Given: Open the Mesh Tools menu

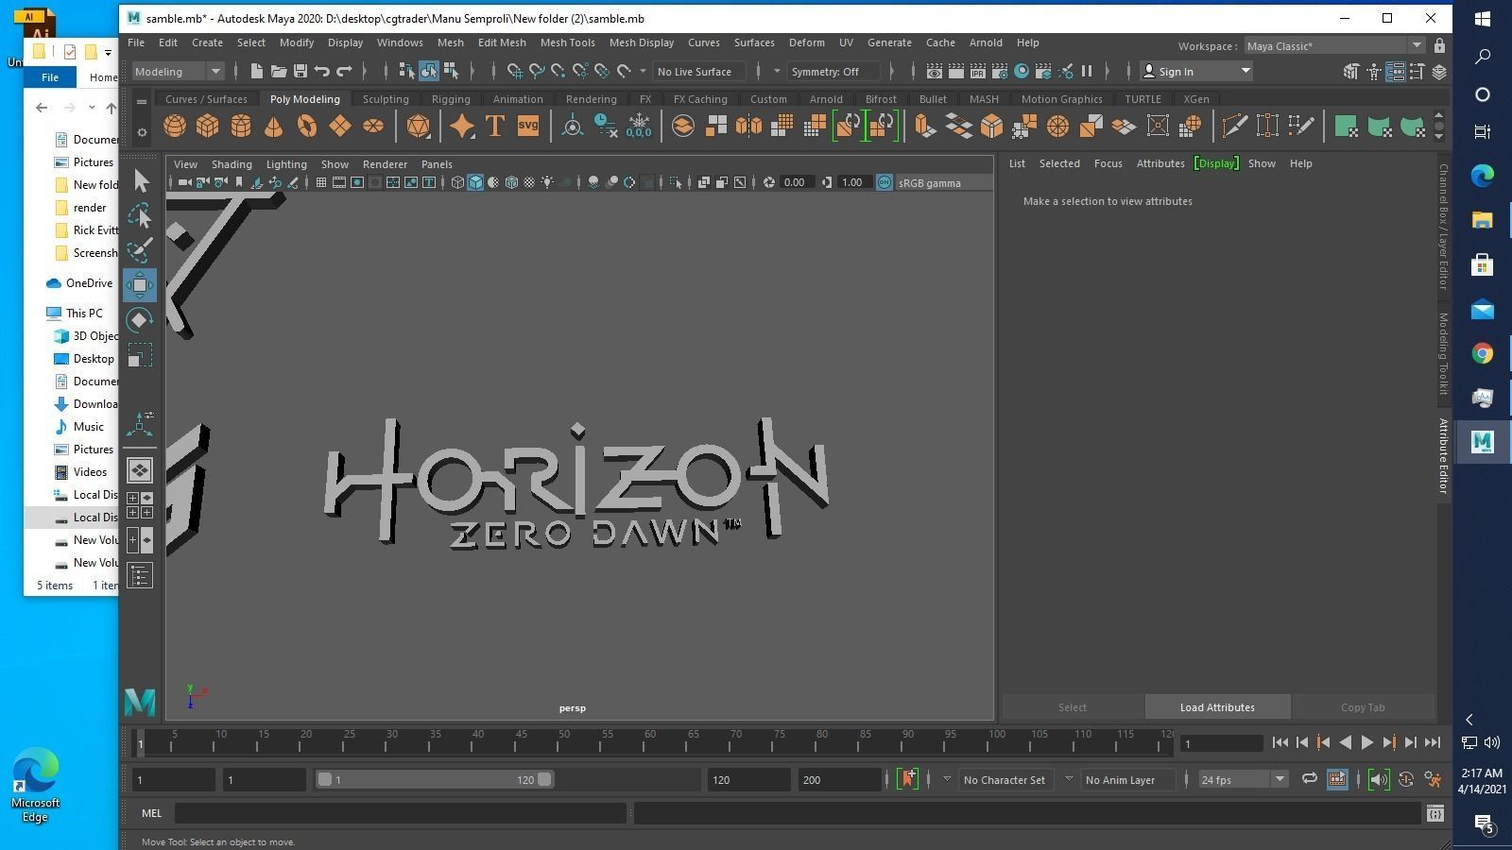Looking at the screenshot, I should (x=567, y=42).
